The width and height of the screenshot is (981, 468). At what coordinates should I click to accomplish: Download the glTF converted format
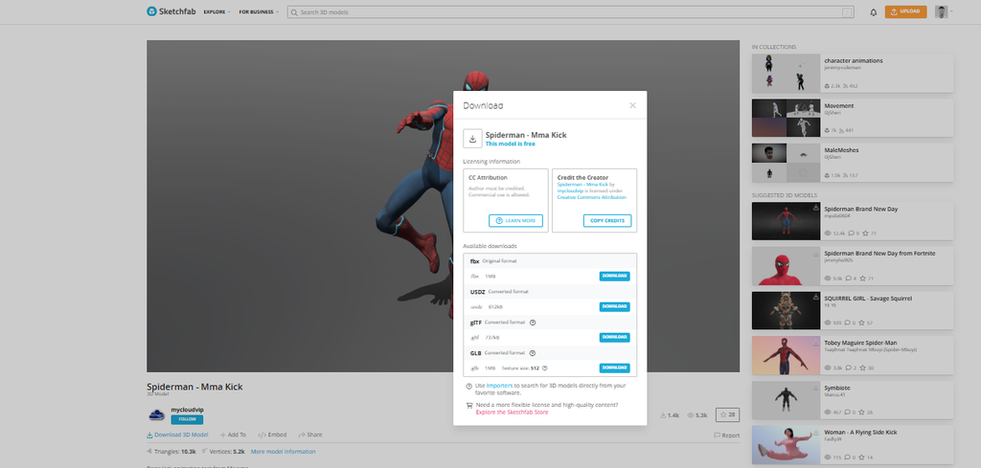614,338
